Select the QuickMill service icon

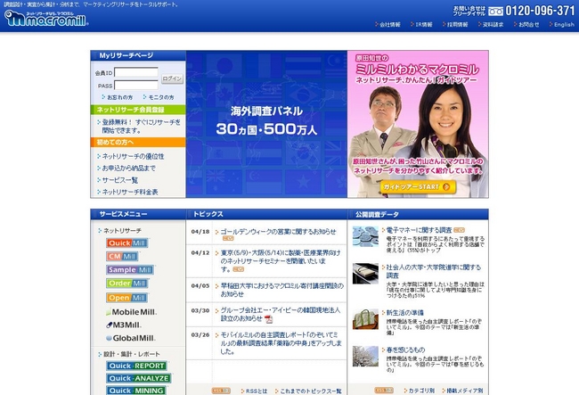pyautogui.click(x=127, y=243)
